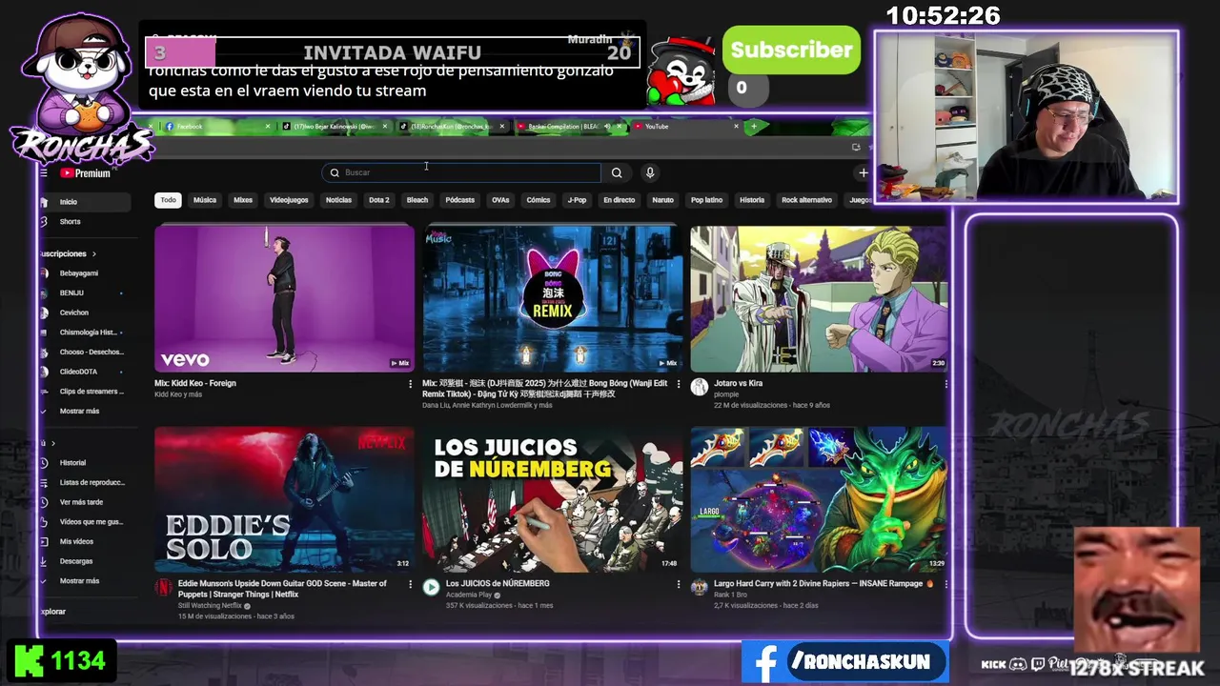The width and height of the screenshot is (1220, 686).
Task: Open Clips de streamers subscription
Action: tap(84, 392)
